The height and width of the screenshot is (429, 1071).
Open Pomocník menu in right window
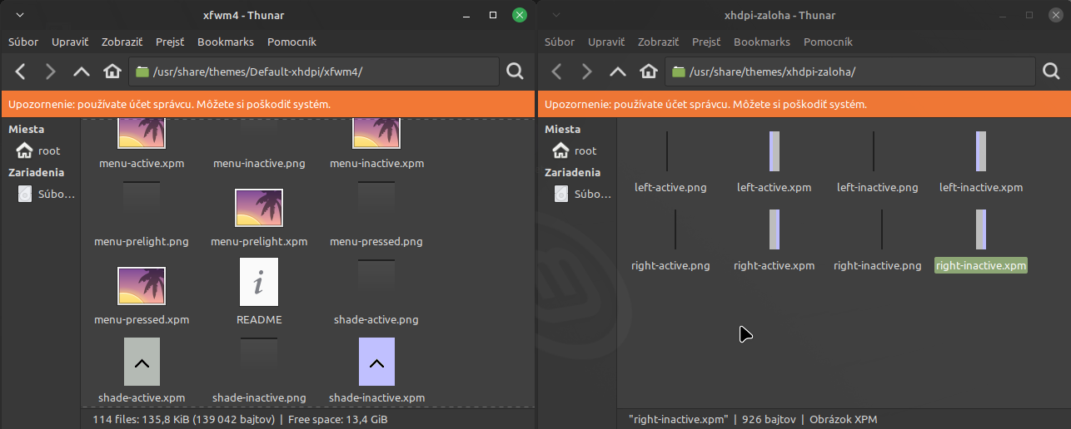(x=828, y=42)
